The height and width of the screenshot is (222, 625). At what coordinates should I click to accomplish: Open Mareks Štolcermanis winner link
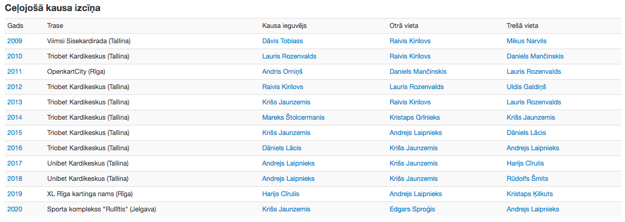click(293, 118)
